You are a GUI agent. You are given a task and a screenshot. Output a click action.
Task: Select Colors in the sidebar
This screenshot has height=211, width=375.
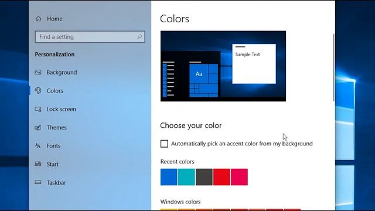pos(54,91)
